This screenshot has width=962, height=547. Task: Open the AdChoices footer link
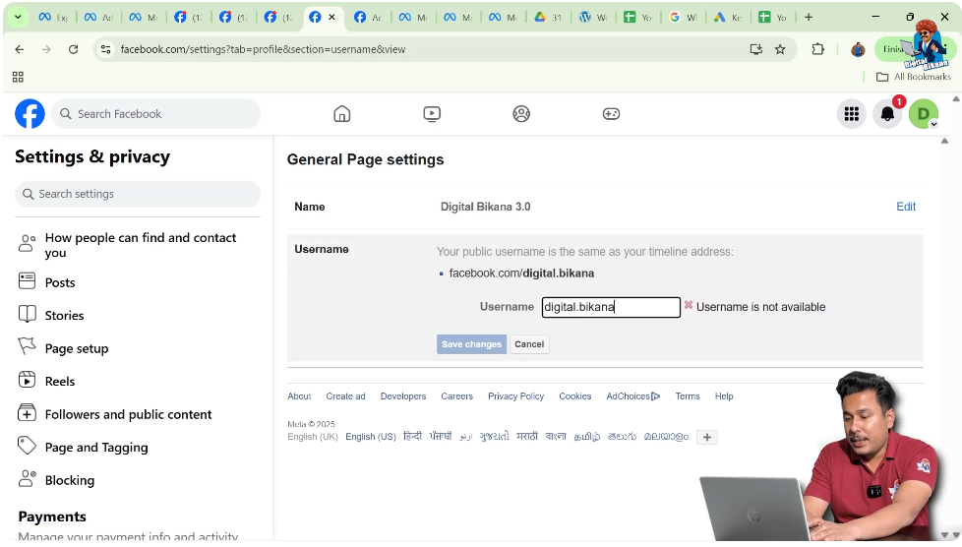point(633,396)
